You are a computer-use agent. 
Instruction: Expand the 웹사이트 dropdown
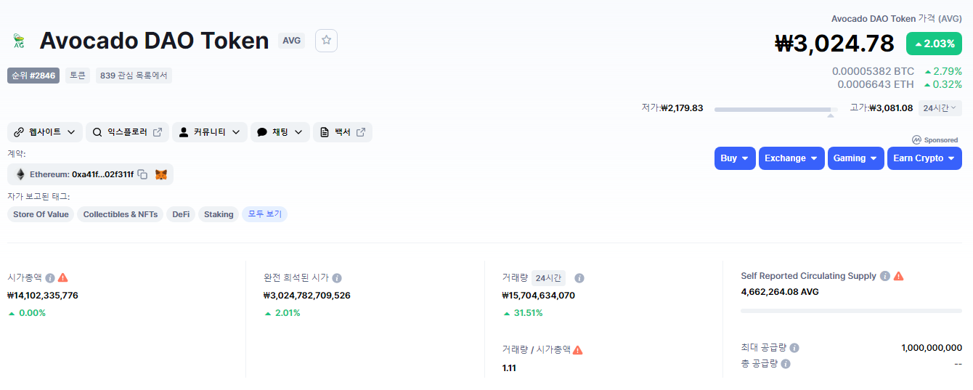pos(44,132)
